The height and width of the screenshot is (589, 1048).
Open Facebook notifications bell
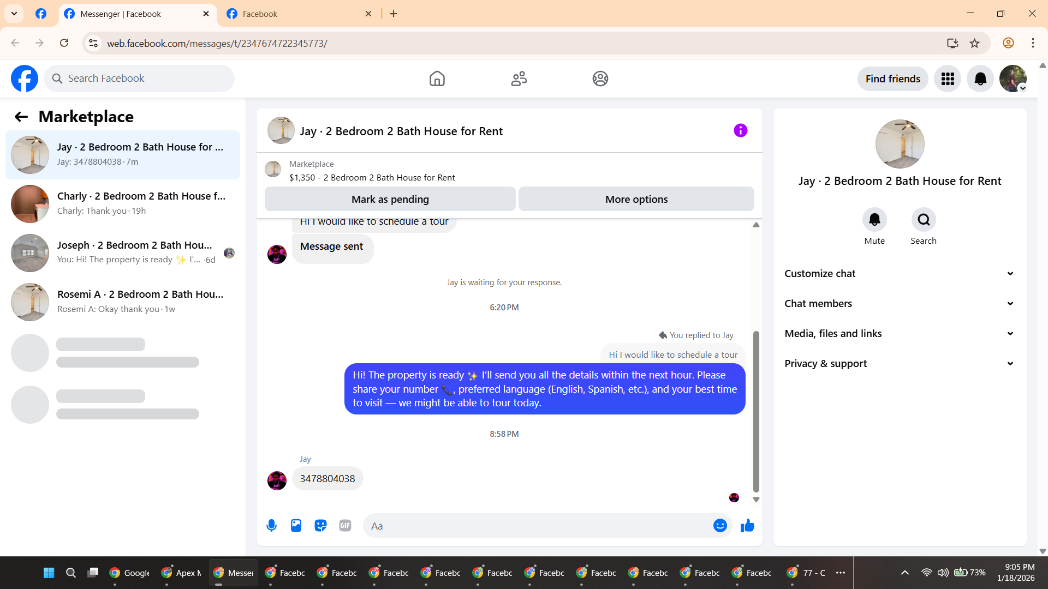[980, 79]
